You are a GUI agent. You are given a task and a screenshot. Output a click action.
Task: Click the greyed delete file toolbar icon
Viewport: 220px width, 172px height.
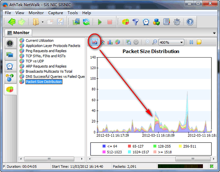click(50, 22)
